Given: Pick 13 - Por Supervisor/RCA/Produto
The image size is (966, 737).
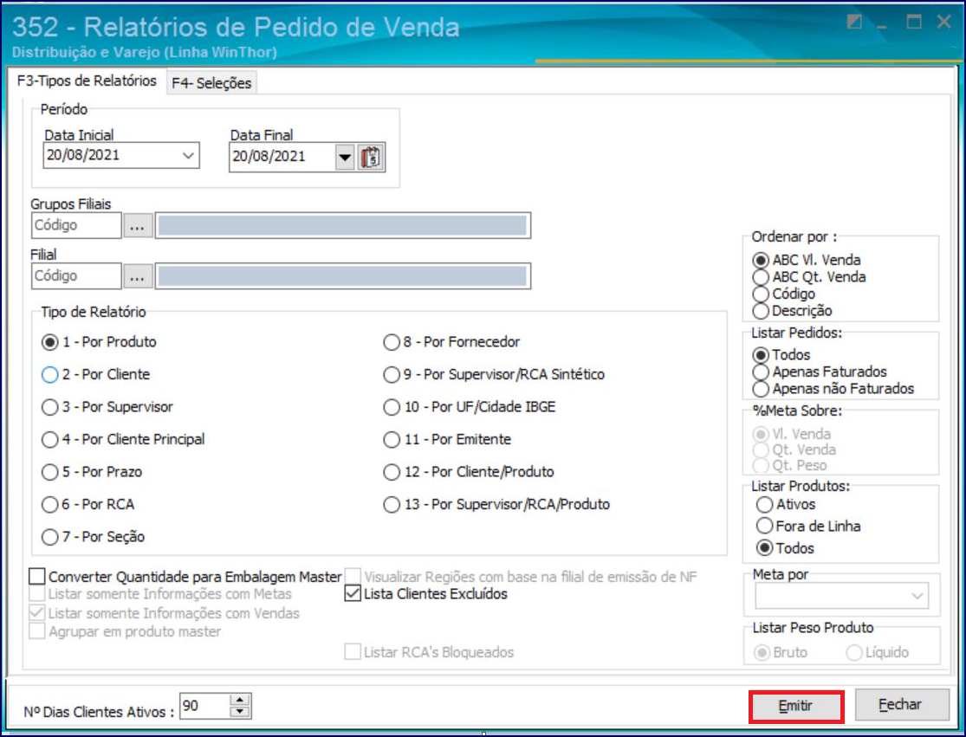Looking at the screenshot, I should [x=496, y=505].
